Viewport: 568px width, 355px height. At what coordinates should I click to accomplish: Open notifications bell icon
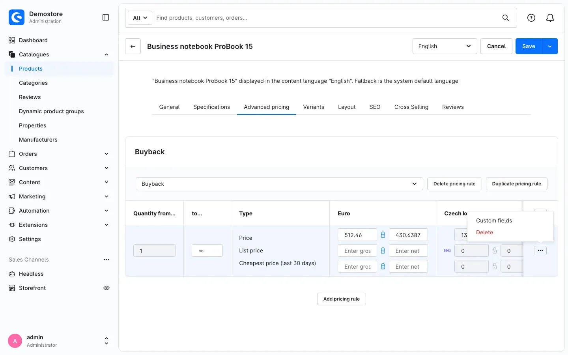(x=550, y=18)
